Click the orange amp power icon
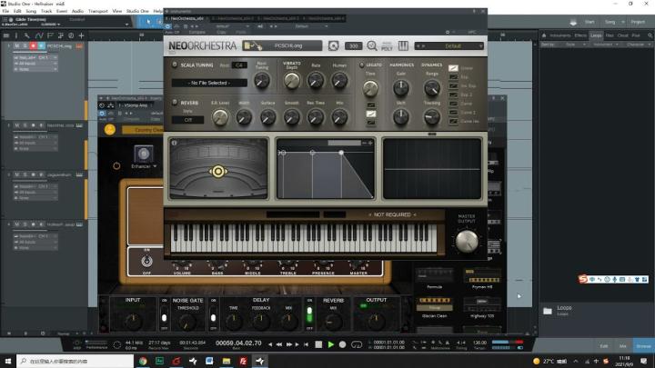The width and height of the screenshot is (655, 368). (x=116, y=165)
